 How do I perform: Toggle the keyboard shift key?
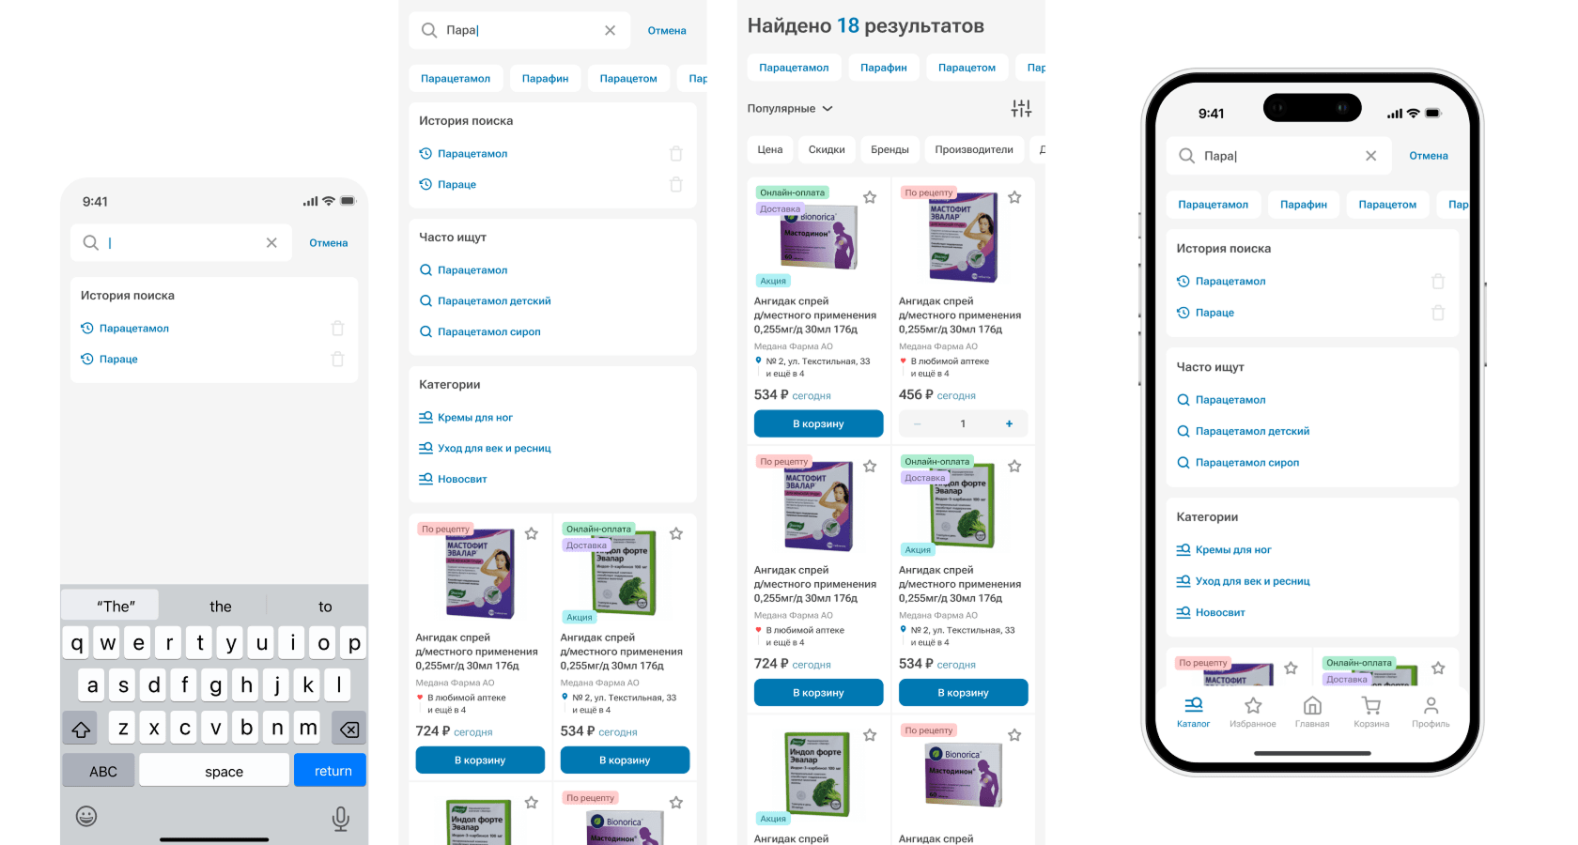81,729
